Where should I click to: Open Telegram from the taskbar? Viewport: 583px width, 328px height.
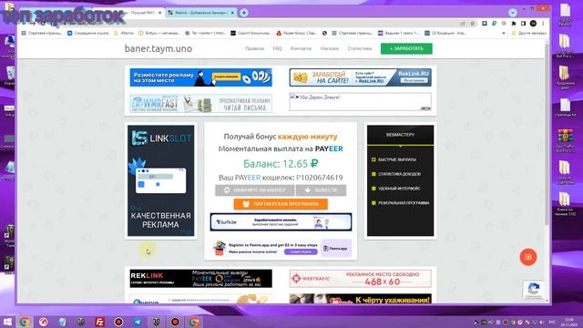tap(138, 322)
